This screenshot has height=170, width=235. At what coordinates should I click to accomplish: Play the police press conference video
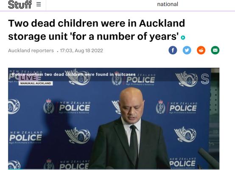coord(114,119)
